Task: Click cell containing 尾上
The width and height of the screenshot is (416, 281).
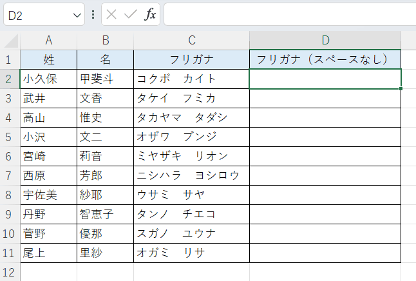Action: pos(48,253)
